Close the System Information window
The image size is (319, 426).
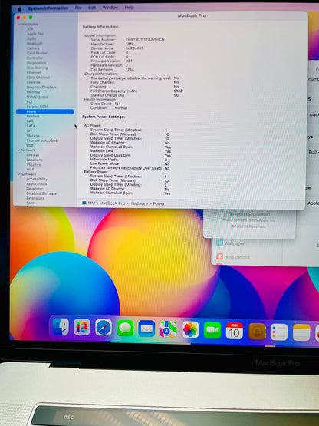18,18
